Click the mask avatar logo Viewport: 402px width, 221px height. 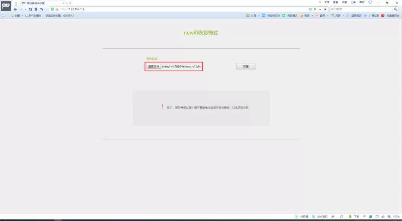6,6
